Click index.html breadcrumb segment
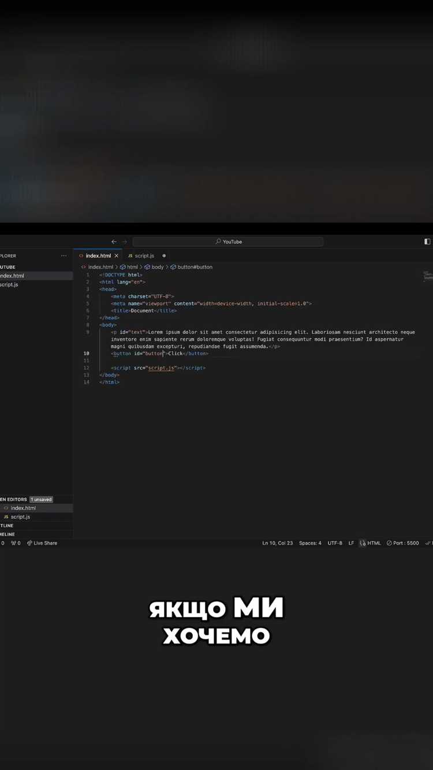This screenshot has width=433, height=770. pyautogui.click(x=100, y=267)
